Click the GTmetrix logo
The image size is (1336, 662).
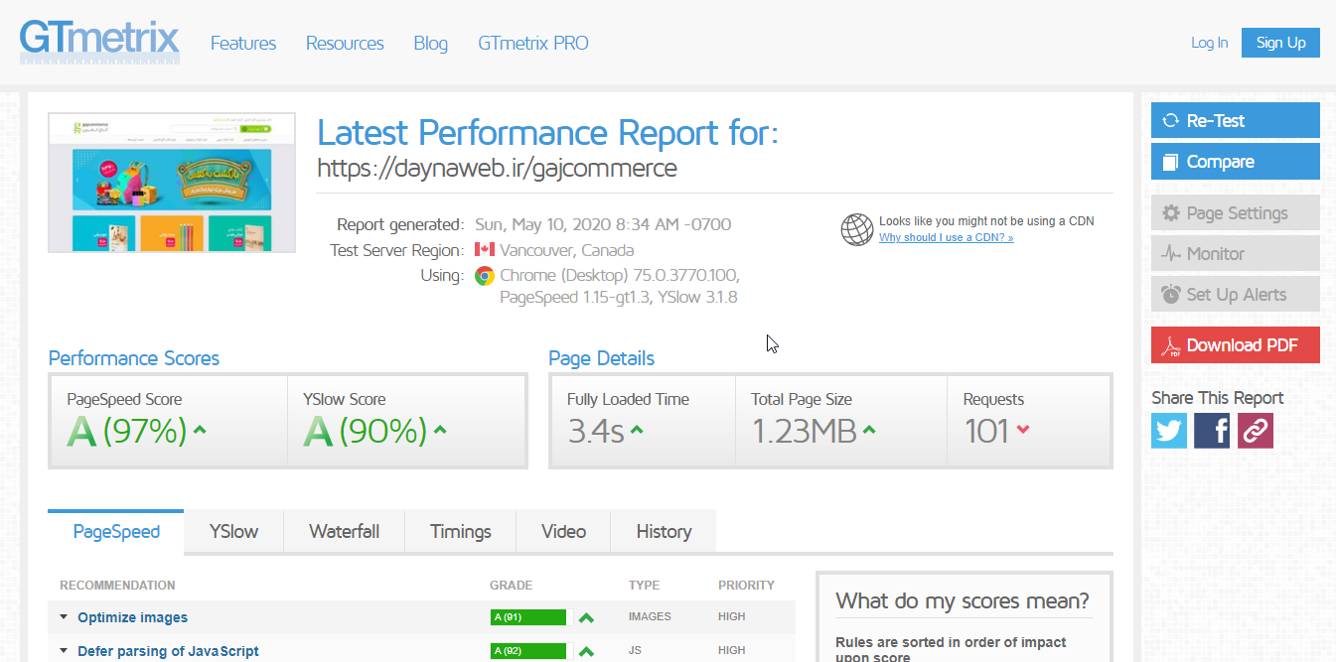99,42
